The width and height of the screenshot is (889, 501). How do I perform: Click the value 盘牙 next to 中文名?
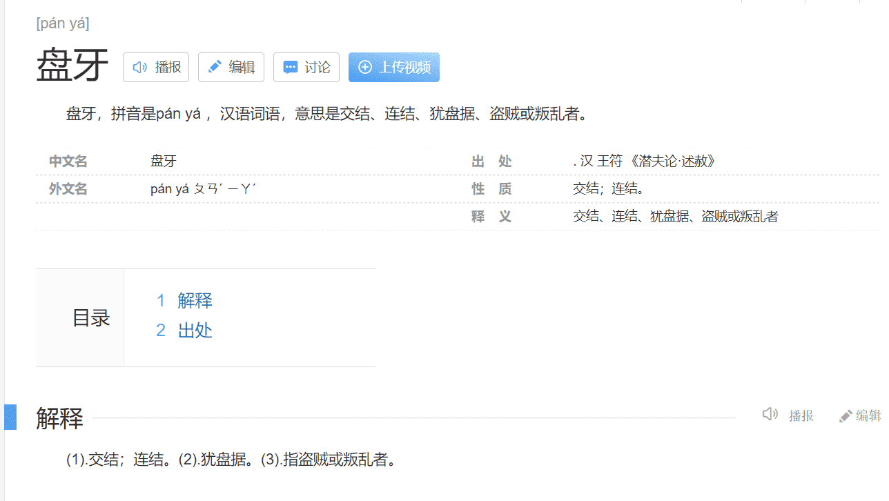pos(164,161)
